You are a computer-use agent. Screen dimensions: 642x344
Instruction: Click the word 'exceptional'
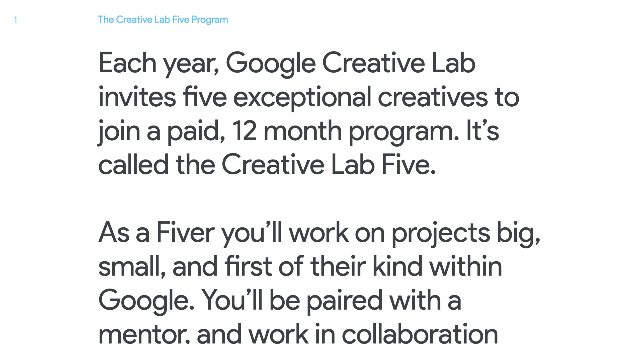pyautogui.click(x=302, y=97)
